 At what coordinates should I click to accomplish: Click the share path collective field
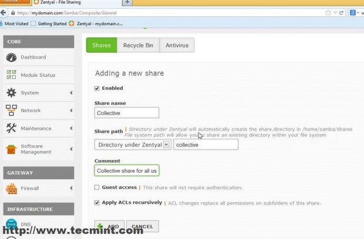click(205, 145)
